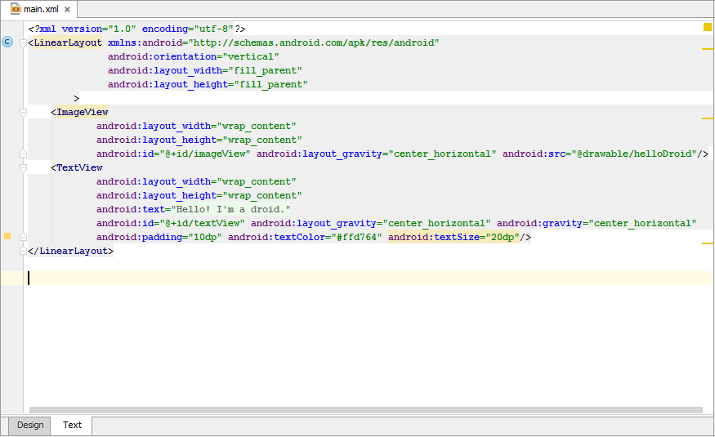The height and width of the screenshot is (437, 715).
Task: Select the main.xml editor tab
Action: (39, 10)
